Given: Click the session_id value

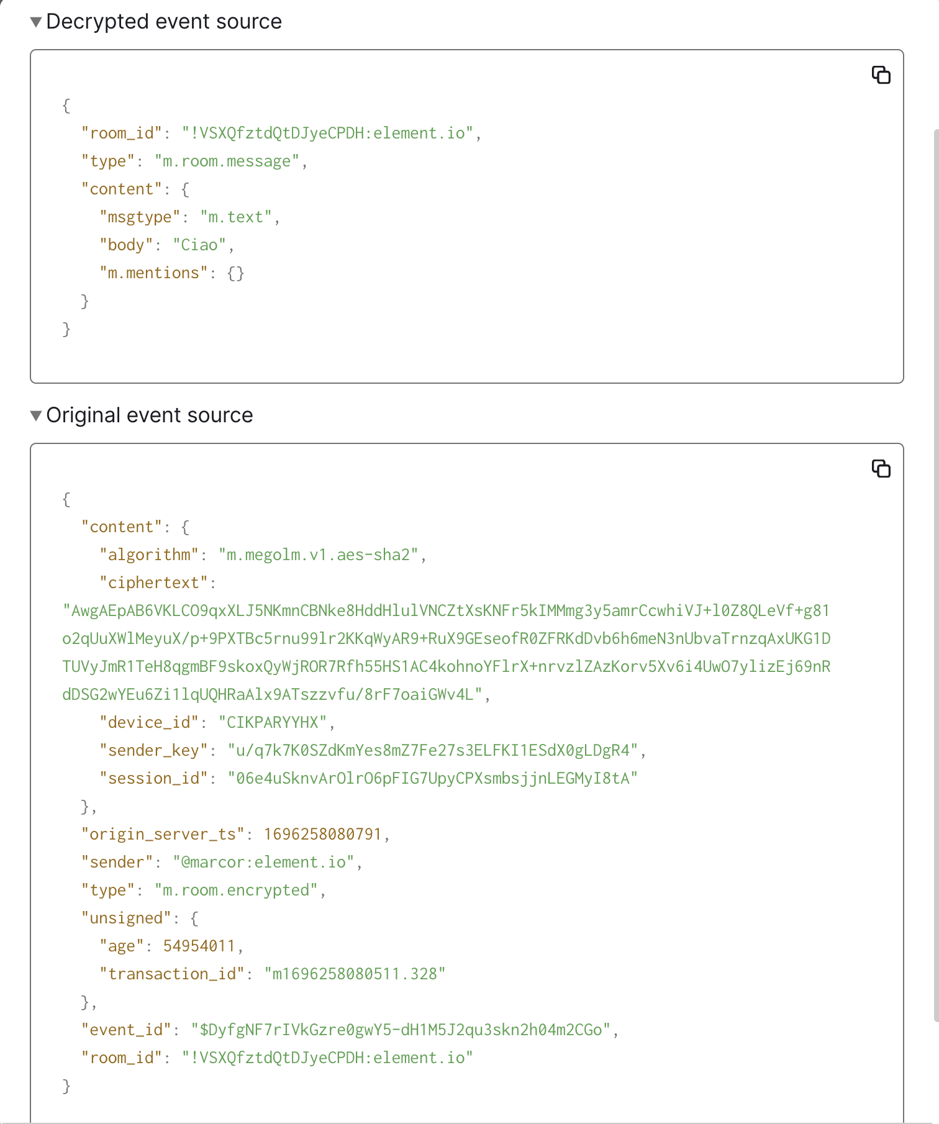Looking at the screenshot, I should click(433, 779).
